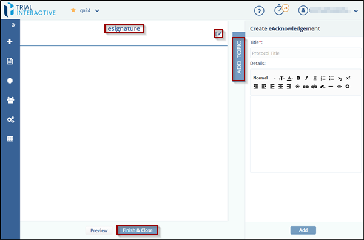Expand the left sidebar with double chevron
This screenshot has height=240, width=364.
(13, 25)
